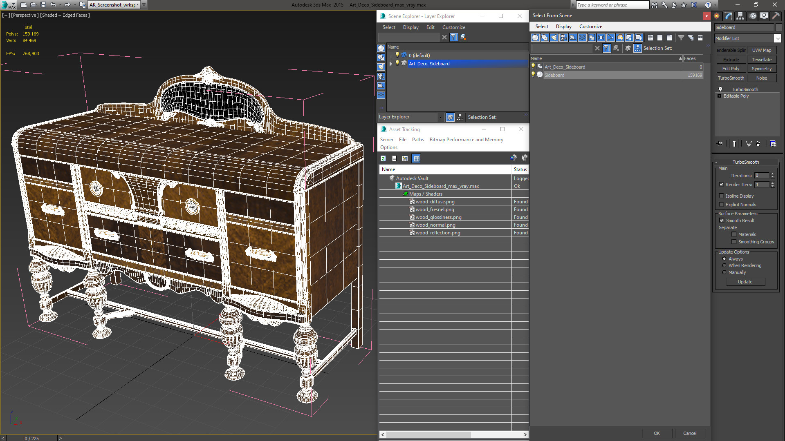Click Sort by Layer icon in Select From Scene
This screenshot has width=785, height=441.
coord(628,48)
